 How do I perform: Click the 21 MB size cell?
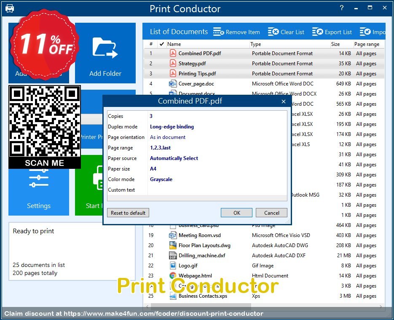(x=344, y=255)
